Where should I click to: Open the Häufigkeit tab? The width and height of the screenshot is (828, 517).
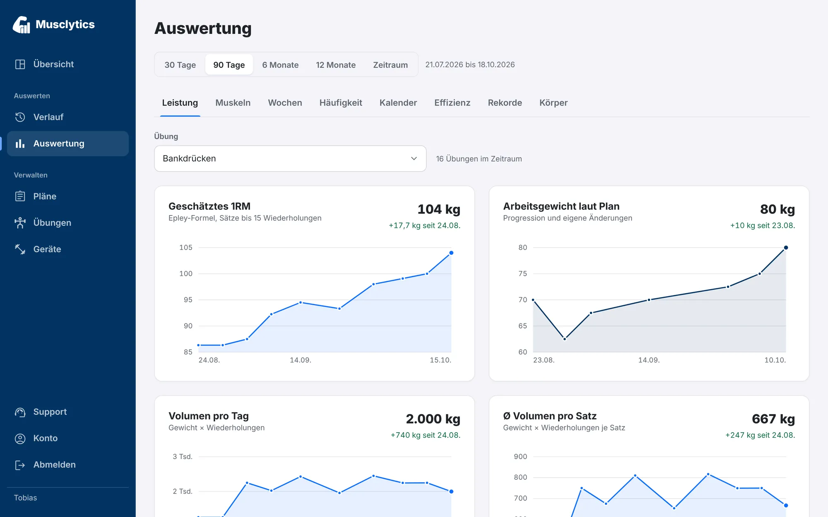(x=341, y=103)
